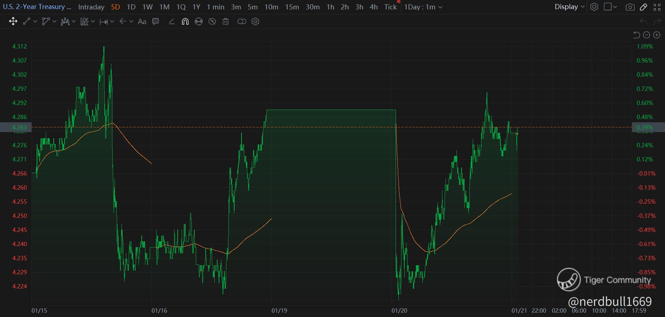This screenshot has width=665, height=317.
Task: Select the chart projection drawing tool
Action: [x=84, y=22]
